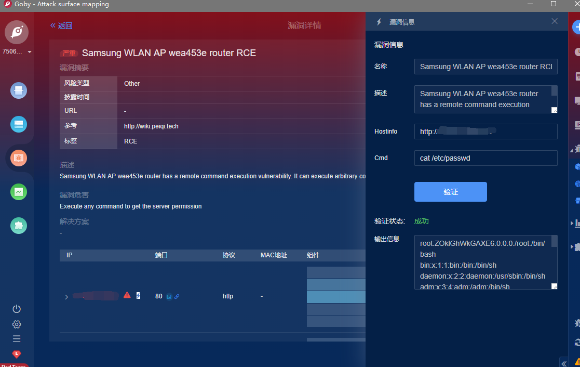Click the Cmd input field

coord(485,158)
